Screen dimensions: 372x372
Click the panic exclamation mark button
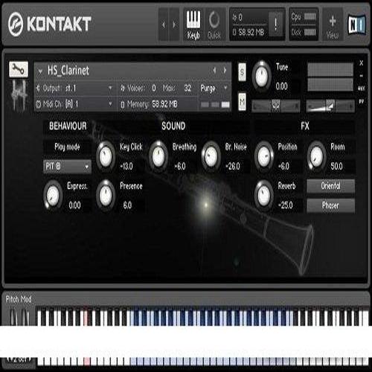pos(275,24)
